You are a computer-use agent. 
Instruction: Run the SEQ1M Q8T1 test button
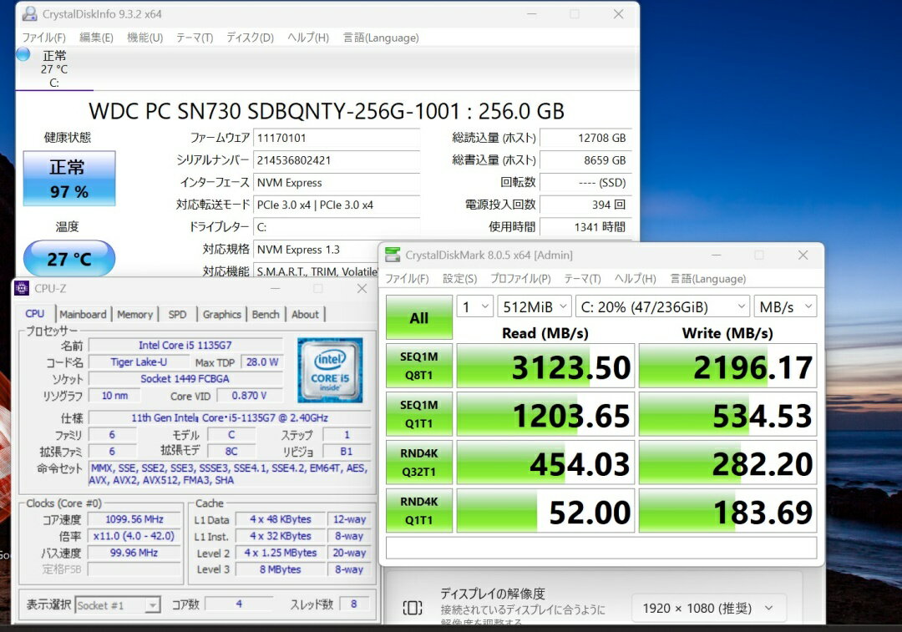(419, 366)
